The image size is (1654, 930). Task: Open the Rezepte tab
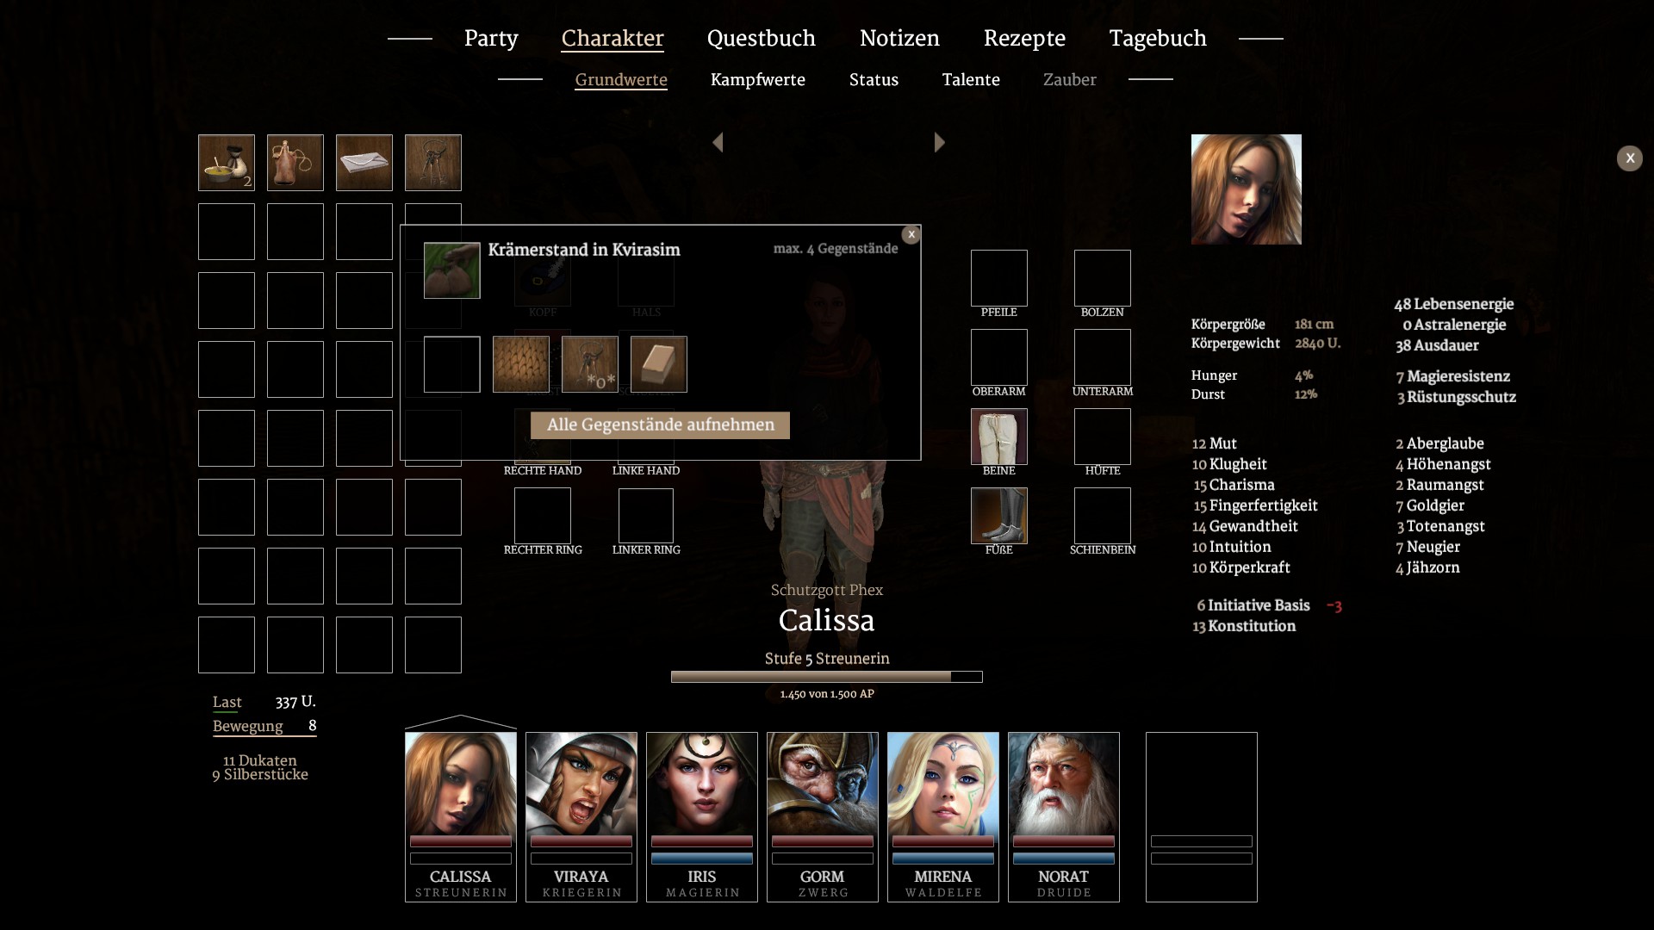point(1024,39)
